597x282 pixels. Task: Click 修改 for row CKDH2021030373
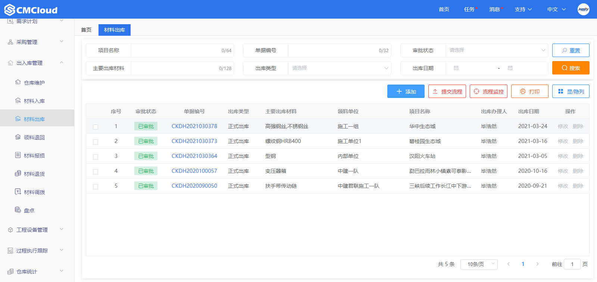[563, 141]
